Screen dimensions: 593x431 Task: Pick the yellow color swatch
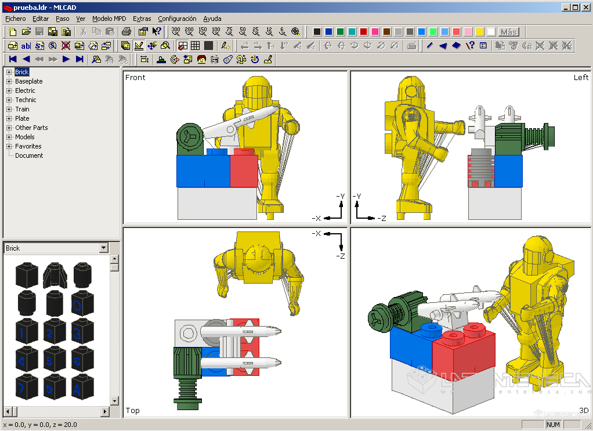click(479, 32)
